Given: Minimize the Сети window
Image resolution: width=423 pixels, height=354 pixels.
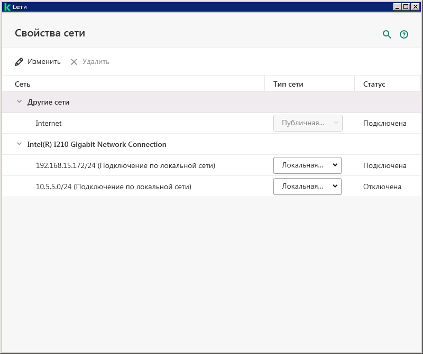Looking at the screenshot, I should click(397, 7).
